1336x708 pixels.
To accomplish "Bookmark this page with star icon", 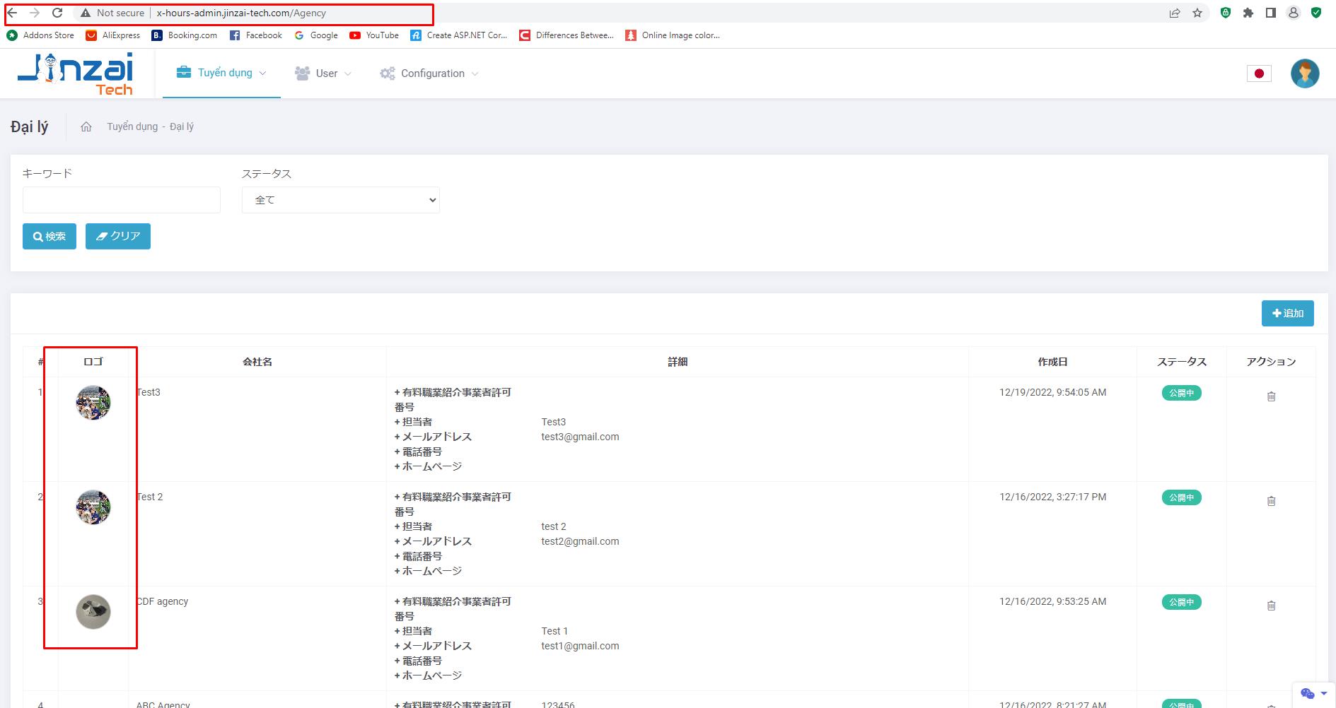I will (x=1197, y=13).
